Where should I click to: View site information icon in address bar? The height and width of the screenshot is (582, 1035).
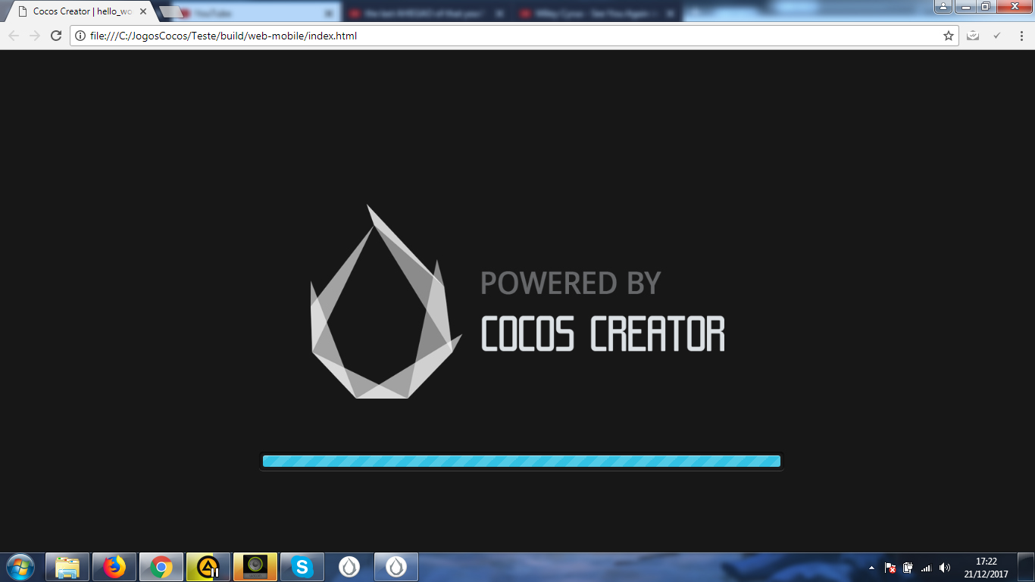point(80,36)
